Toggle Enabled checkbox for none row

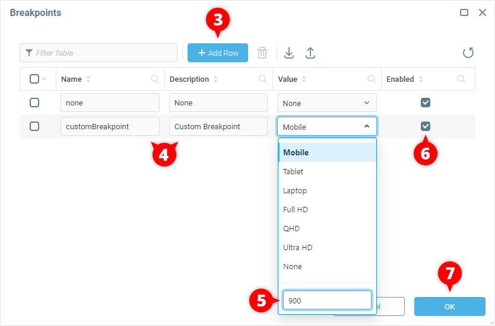pos(426,103)
